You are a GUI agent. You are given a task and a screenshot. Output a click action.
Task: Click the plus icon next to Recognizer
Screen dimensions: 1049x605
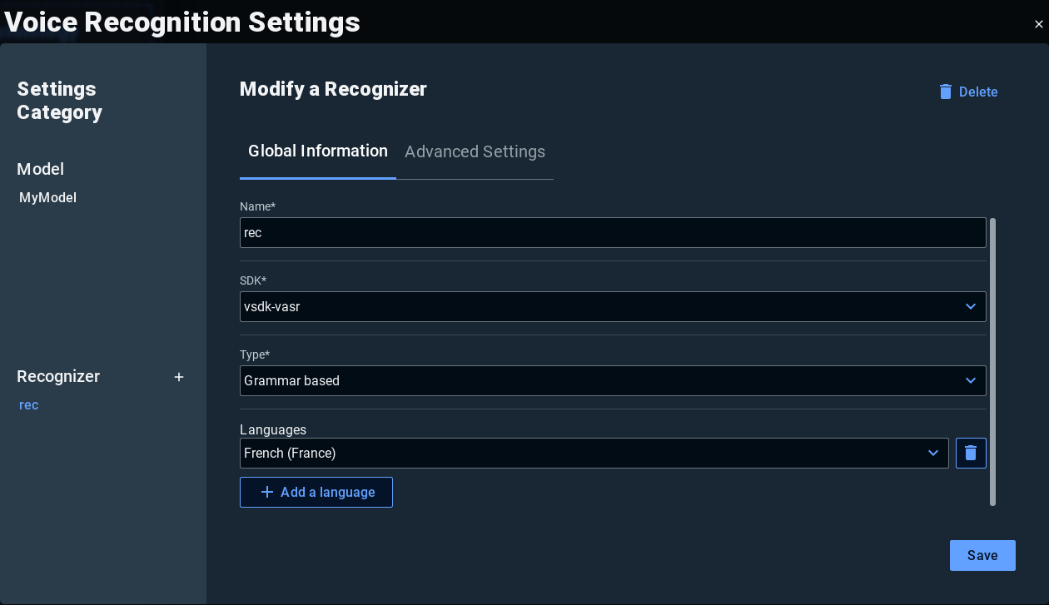[x=179, y=377]
